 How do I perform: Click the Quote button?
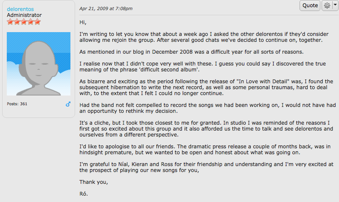click(x=310, y=5)
